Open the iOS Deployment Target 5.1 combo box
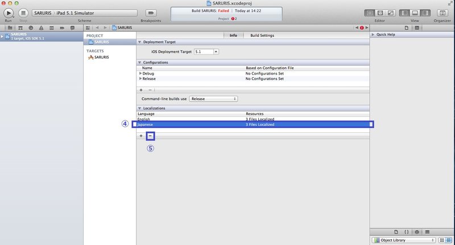This screenshot has height=245, width=455. (x=206, y=52)
